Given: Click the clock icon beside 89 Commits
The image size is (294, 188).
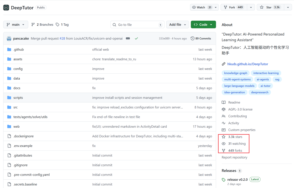Looking at the screenshot, I should point(192,38).
